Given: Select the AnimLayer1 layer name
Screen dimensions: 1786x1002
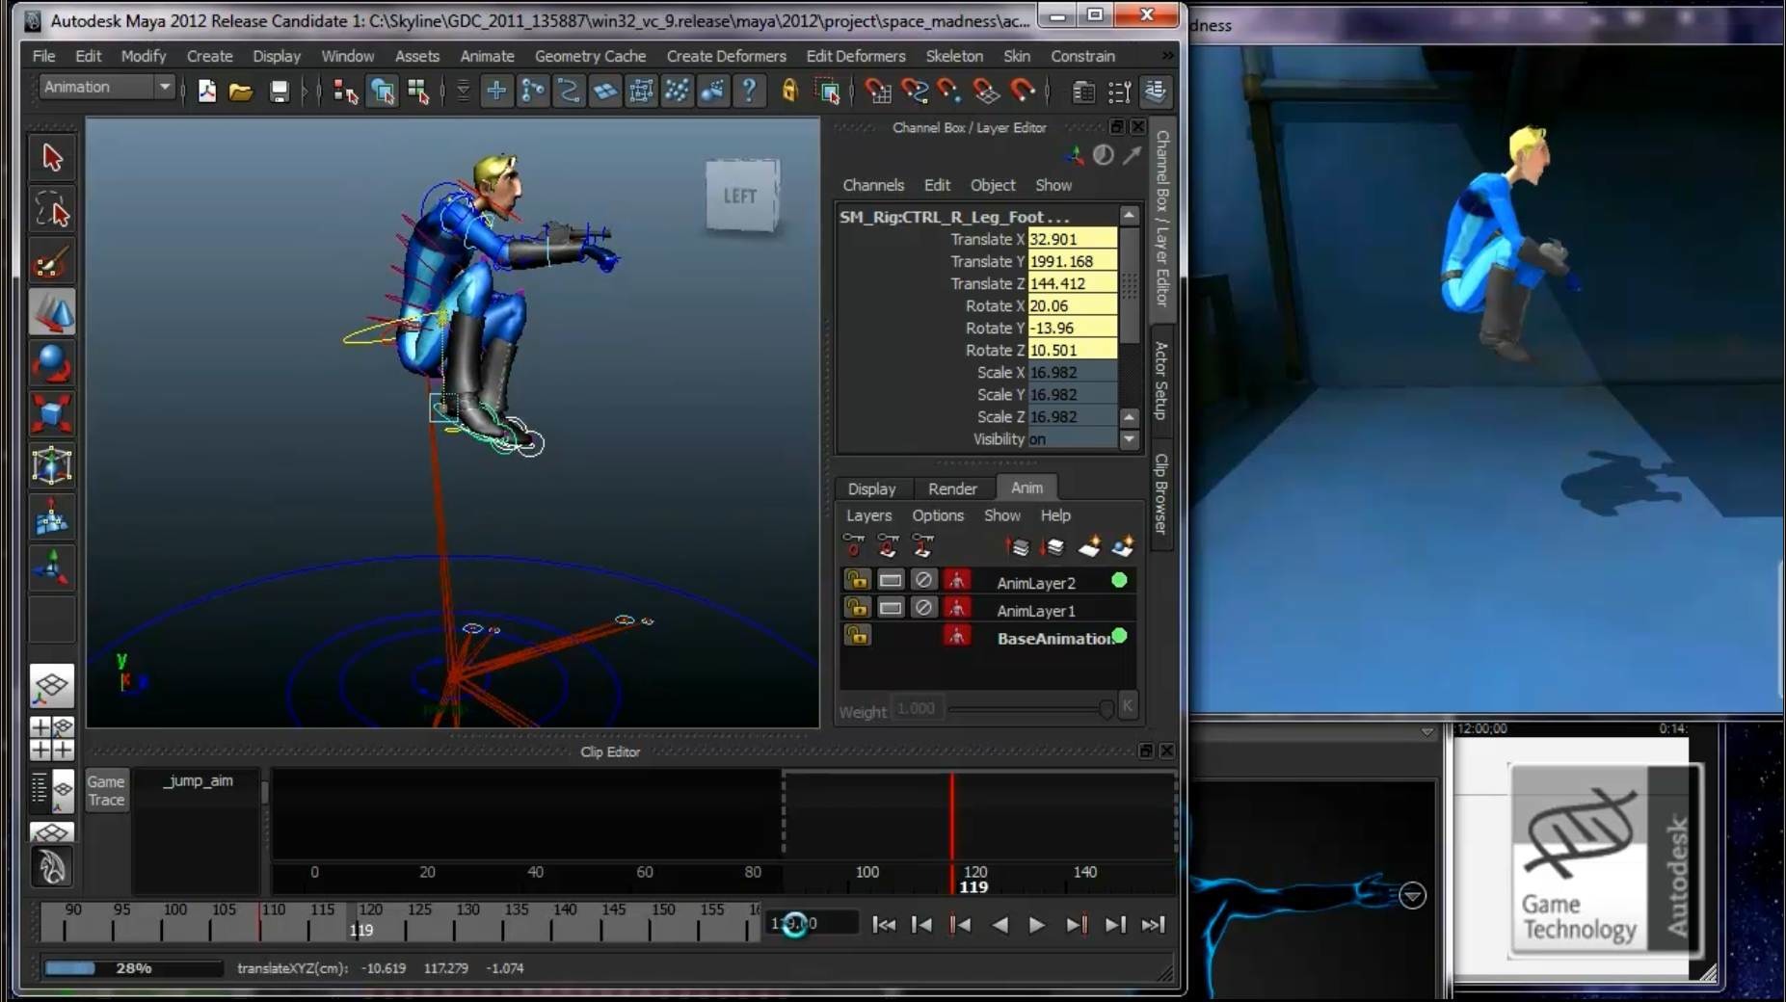Looking at the screenshot, I should (1035, 611).
